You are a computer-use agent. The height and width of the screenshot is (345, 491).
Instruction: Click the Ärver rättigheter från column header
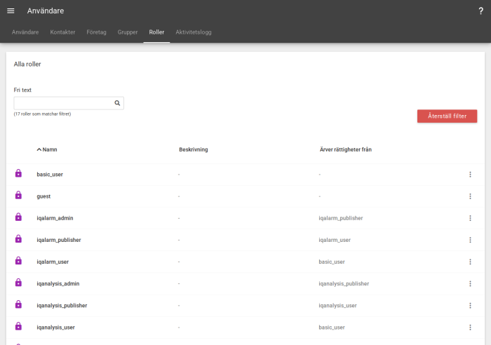[346, 149]
